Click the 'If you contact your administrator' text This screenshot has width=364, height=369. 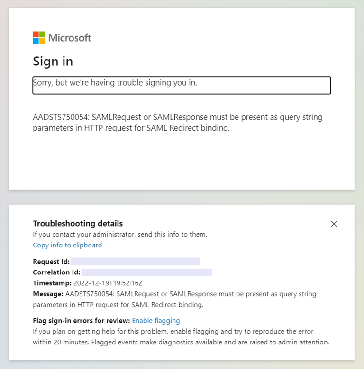click(x=120, y=234)
